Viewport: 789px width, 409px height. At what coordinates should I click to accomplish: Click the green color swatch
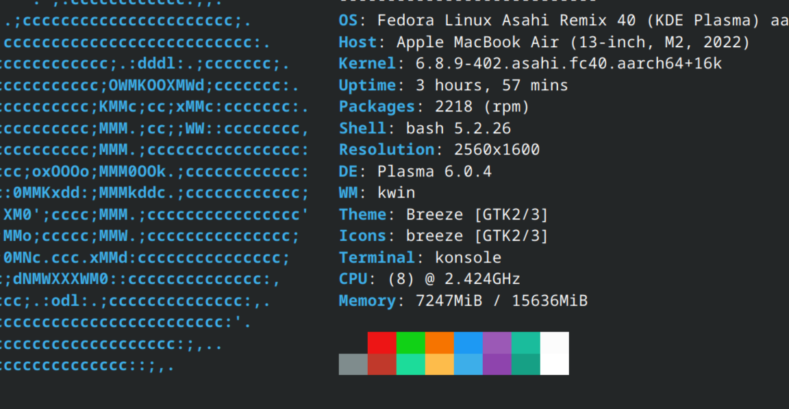410,343
